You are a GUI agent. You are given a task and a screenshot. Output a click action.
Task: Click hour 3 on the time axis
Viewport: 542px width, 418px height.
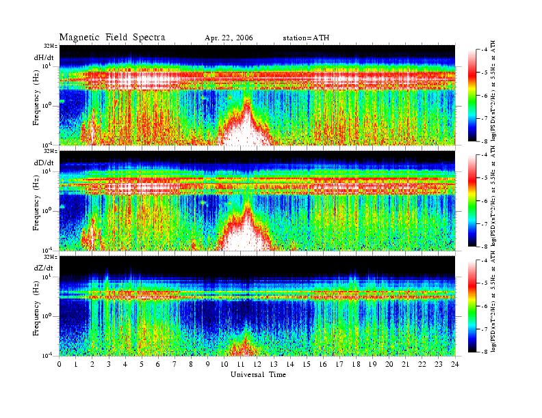(109, 365)
